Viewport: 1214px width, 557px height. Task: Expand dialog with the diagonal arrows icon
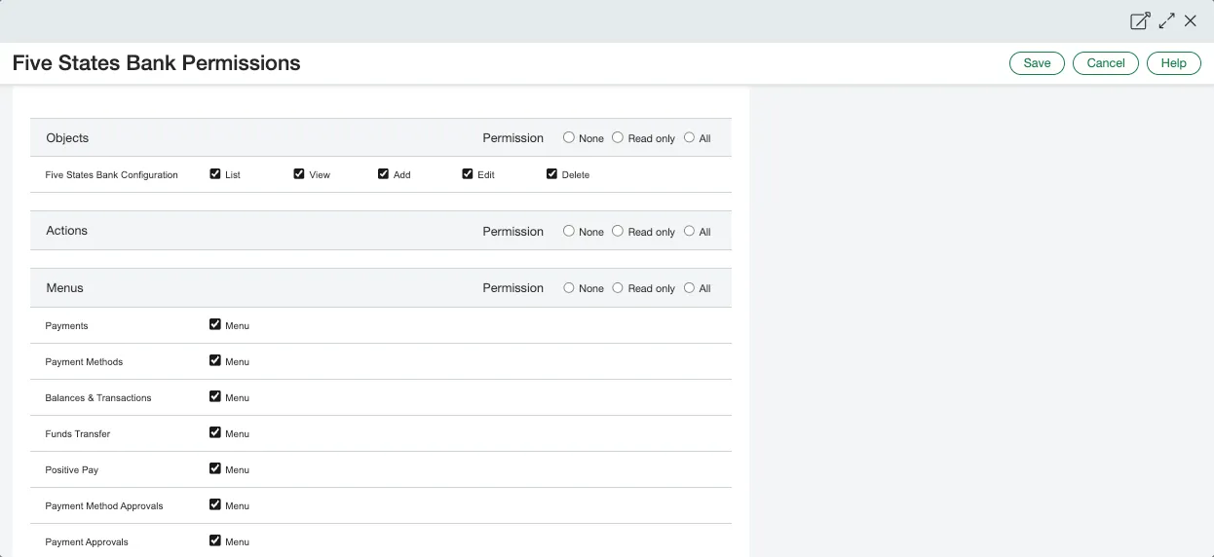point(1166,20)
